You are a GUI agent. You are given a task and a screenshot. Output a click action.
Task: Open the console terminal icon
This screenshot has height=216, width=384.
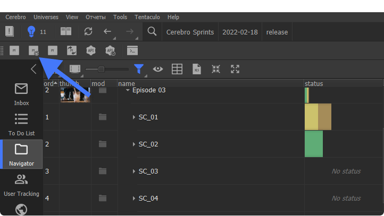point(132,50)
